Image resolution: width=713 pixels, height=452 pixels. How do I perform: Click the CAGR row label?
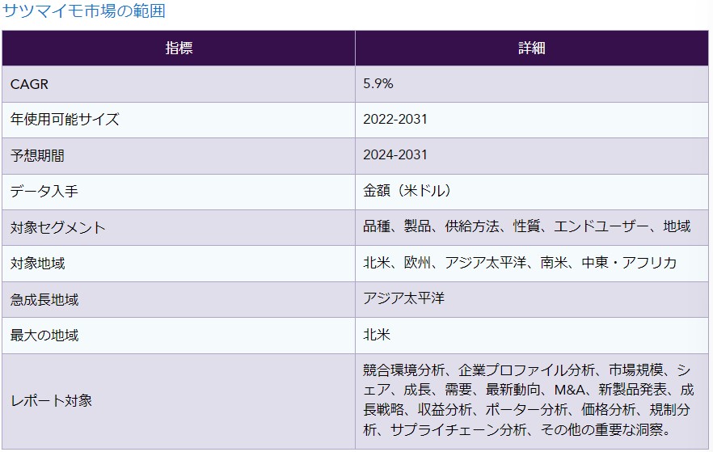29,84
